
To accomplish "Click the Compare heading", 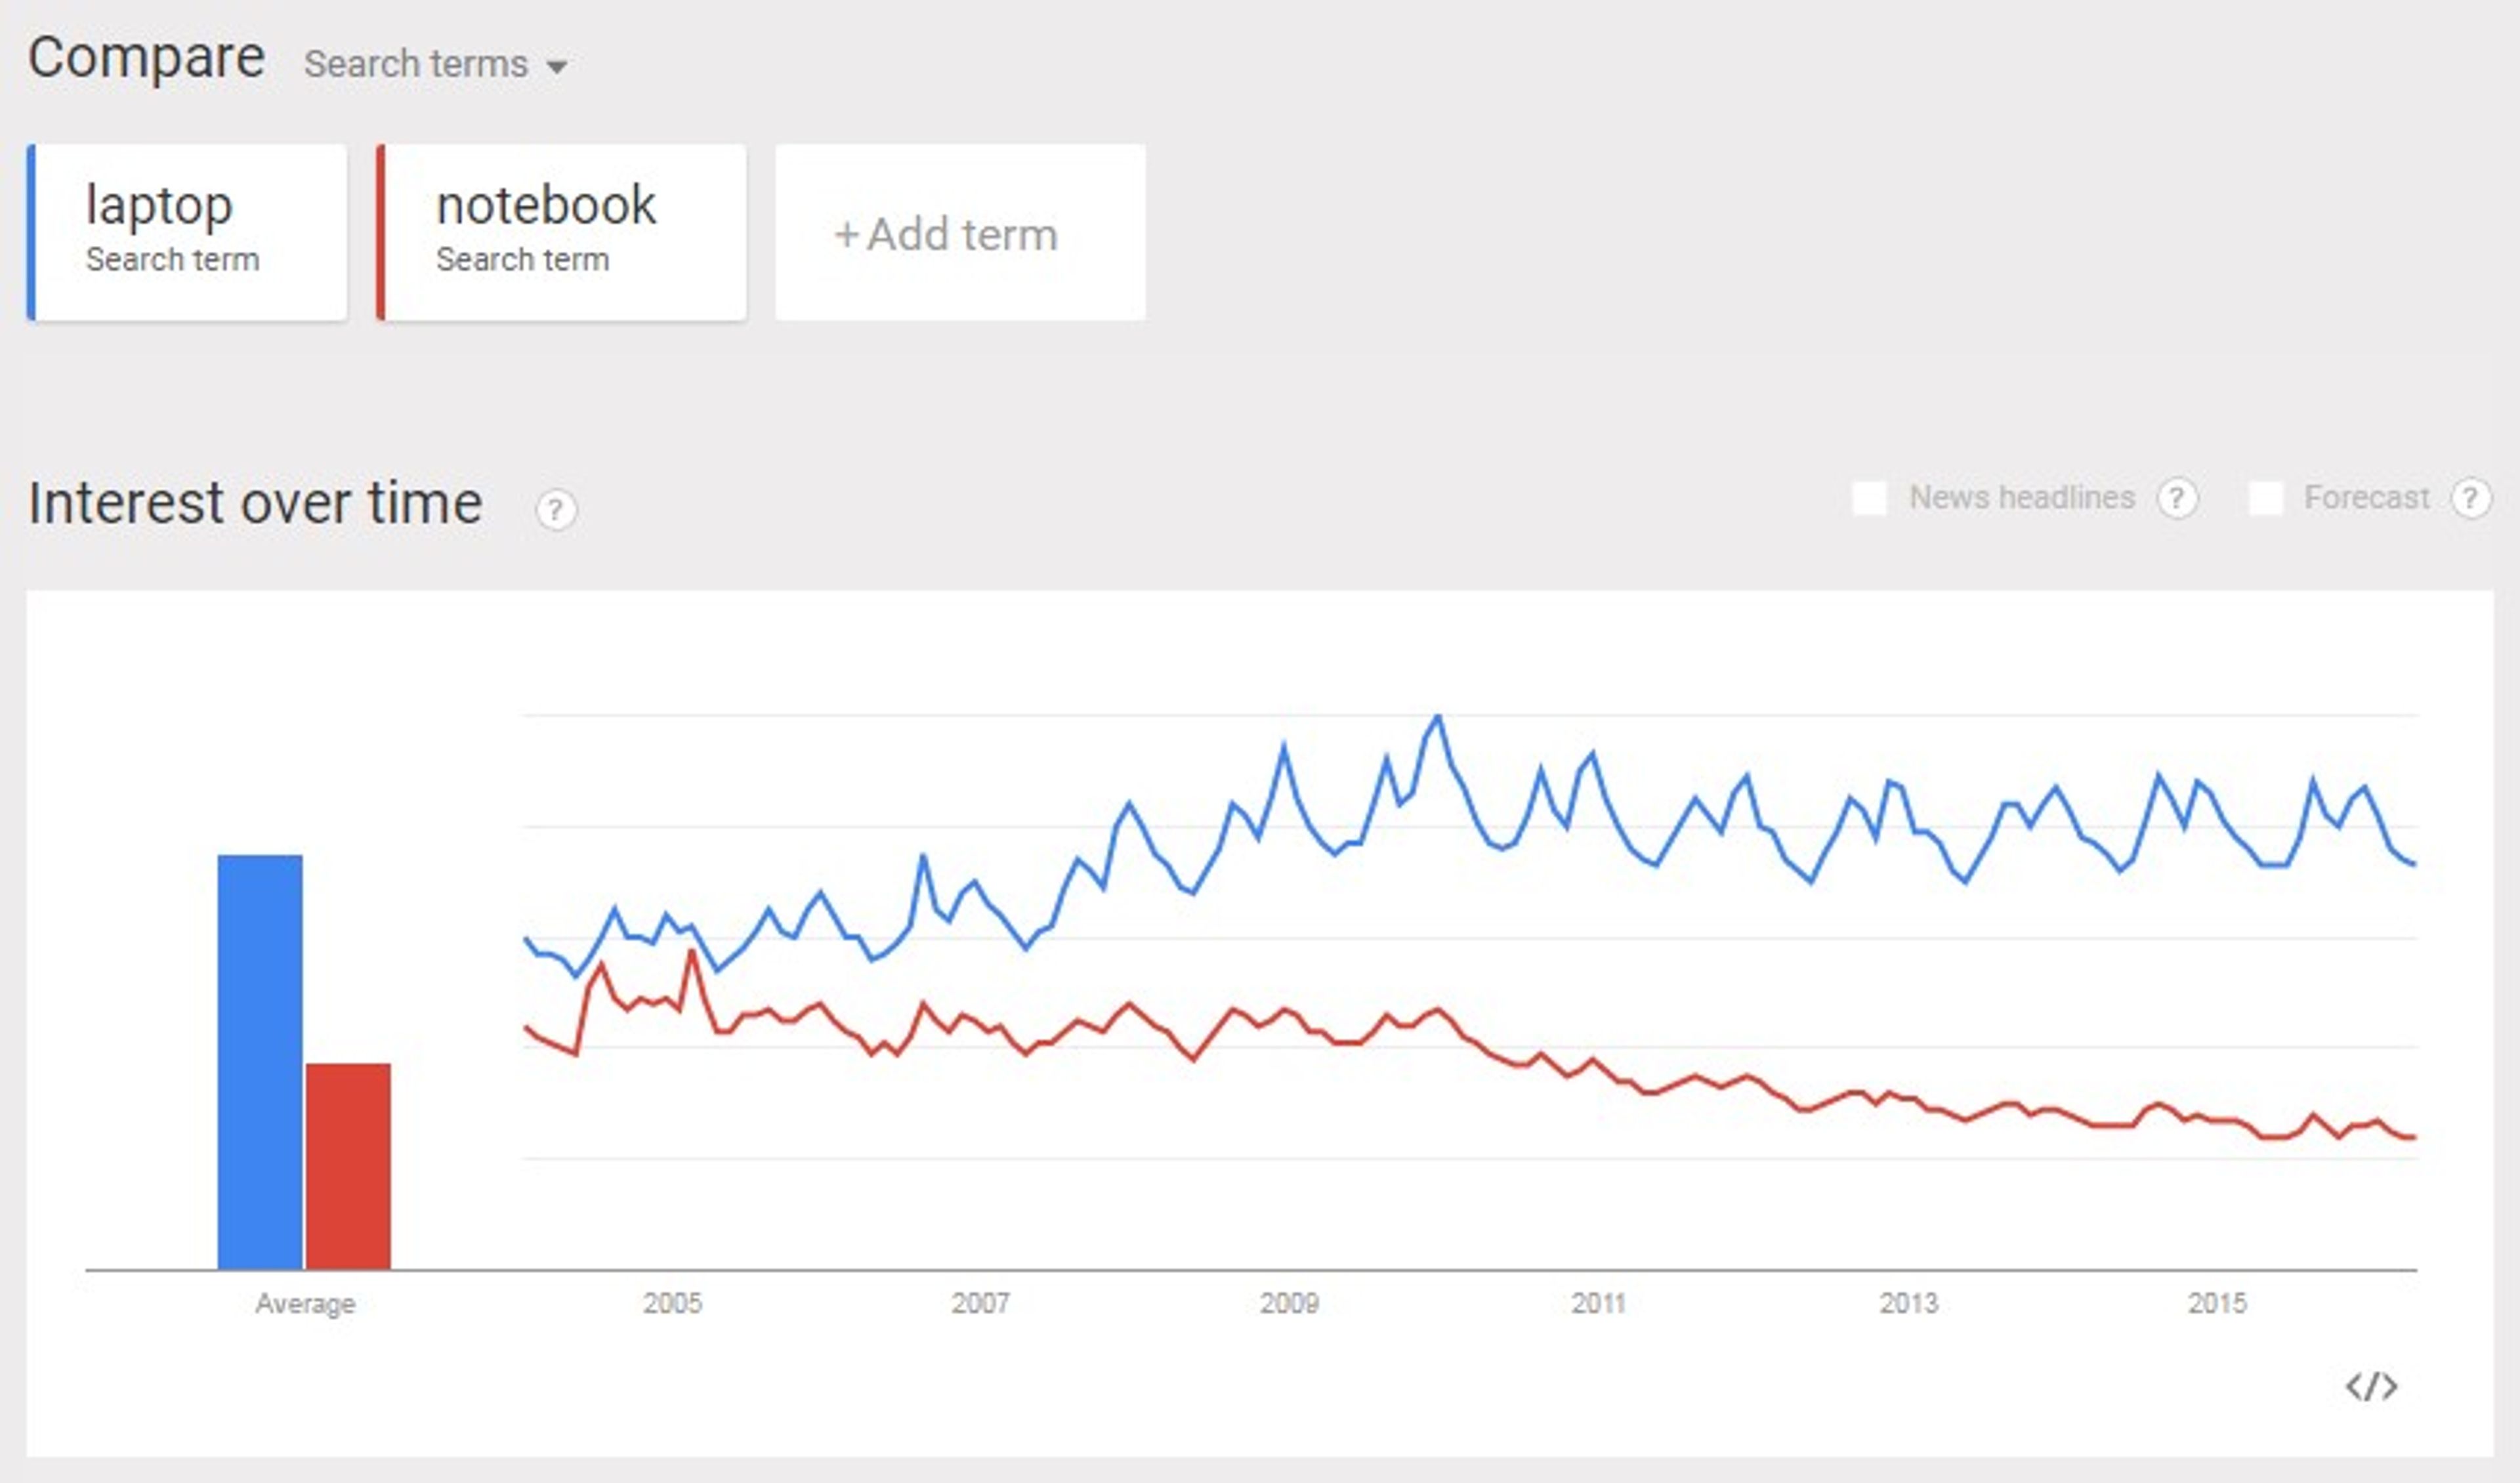I will 146,58.
